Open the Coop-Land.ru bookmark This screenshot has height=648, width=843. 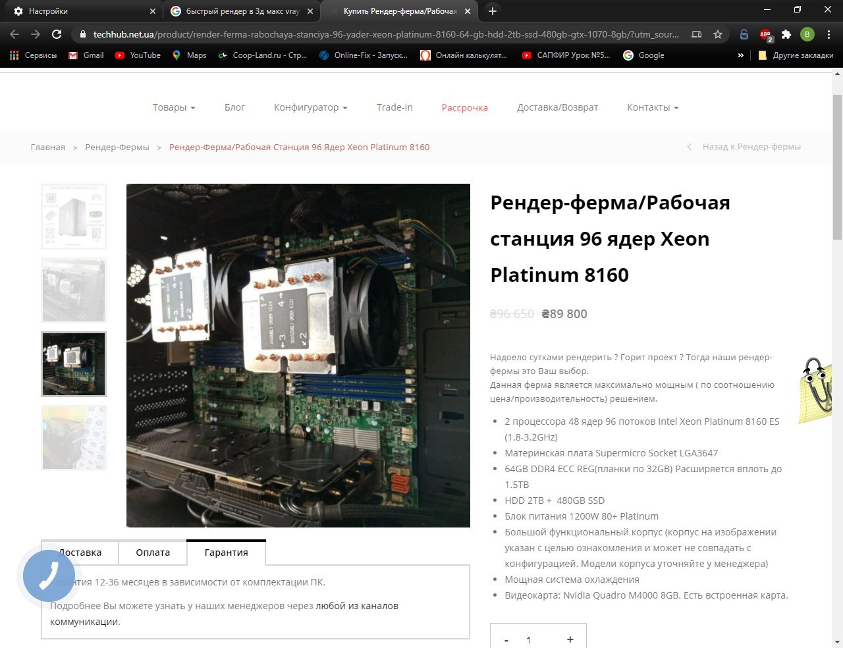pos(263,55)
